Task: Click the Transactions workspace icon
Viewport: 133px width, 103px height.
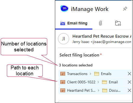Action: click(63, 74)
